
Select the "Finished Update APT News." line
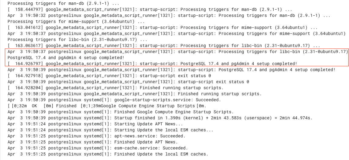(93, 142)
